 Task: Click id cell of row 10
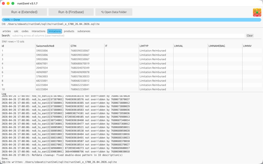(x=3, y=89)
